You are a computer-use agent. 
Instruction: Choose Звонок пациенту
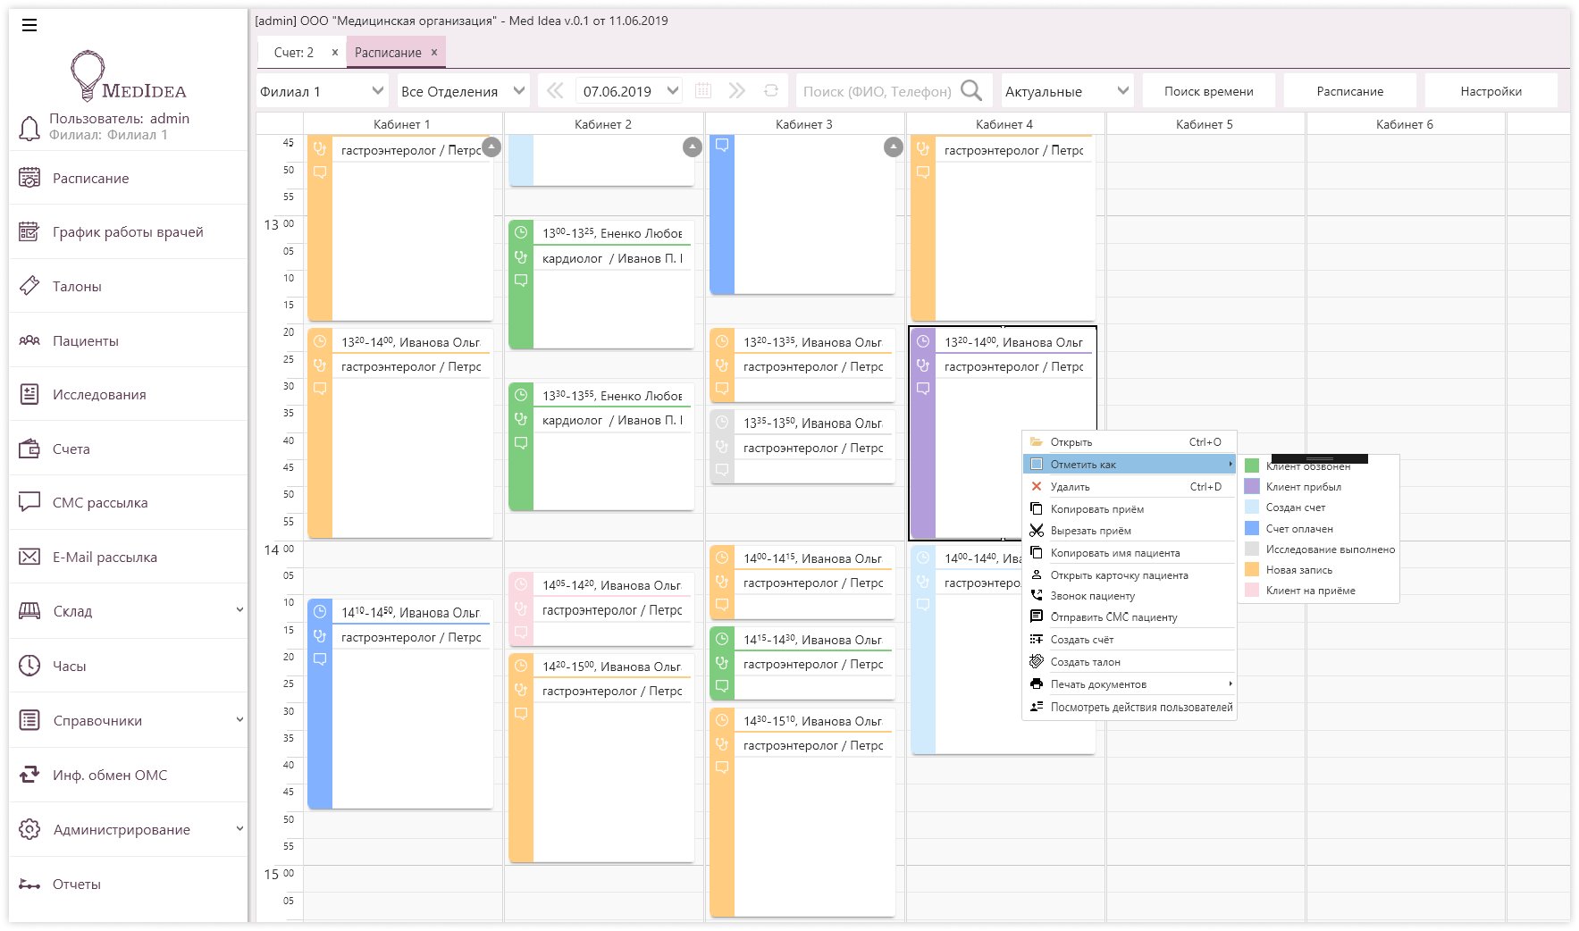coord(1130,596)
